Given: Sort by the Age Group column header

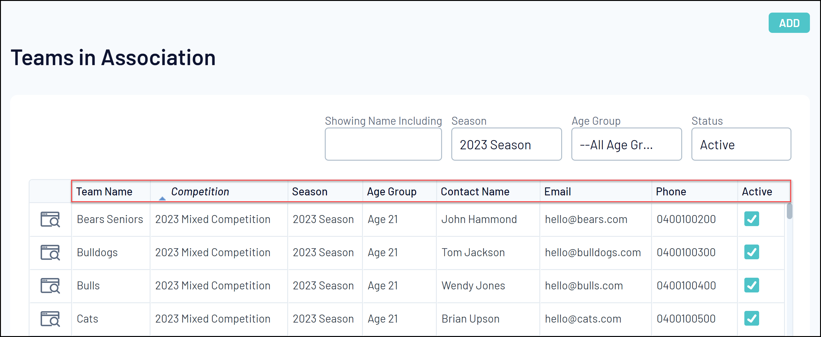Looking at the screenshot, I should tap(391, 192).
